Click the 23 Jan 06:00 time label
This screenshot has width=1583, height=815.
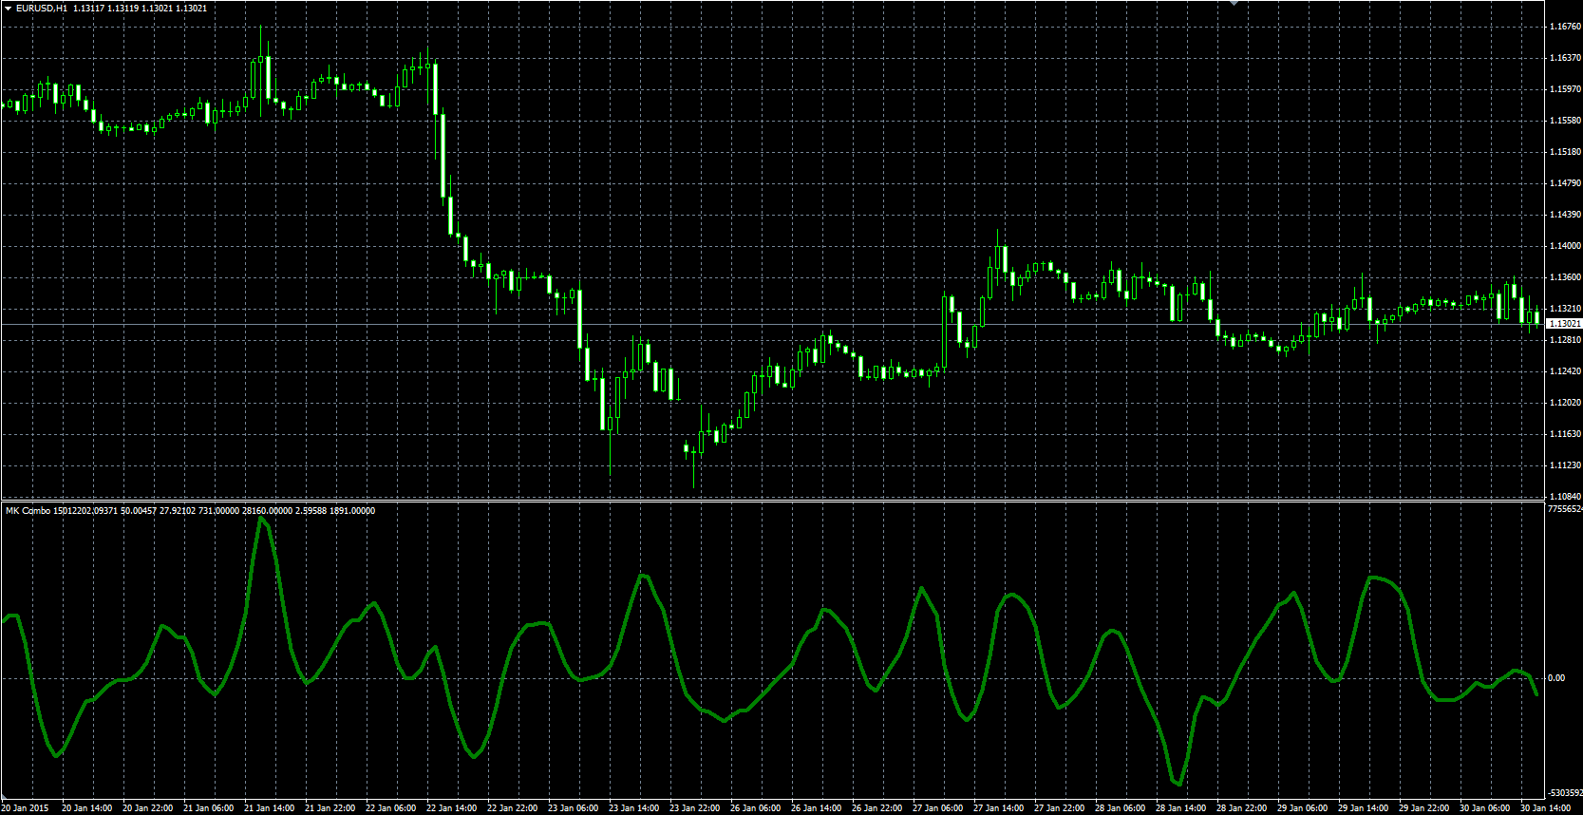573,808
